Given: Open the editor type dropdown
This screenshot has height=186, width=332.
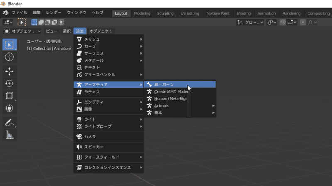Looking at the screenshot, I should pyautogui.click(x=8, y=22).
